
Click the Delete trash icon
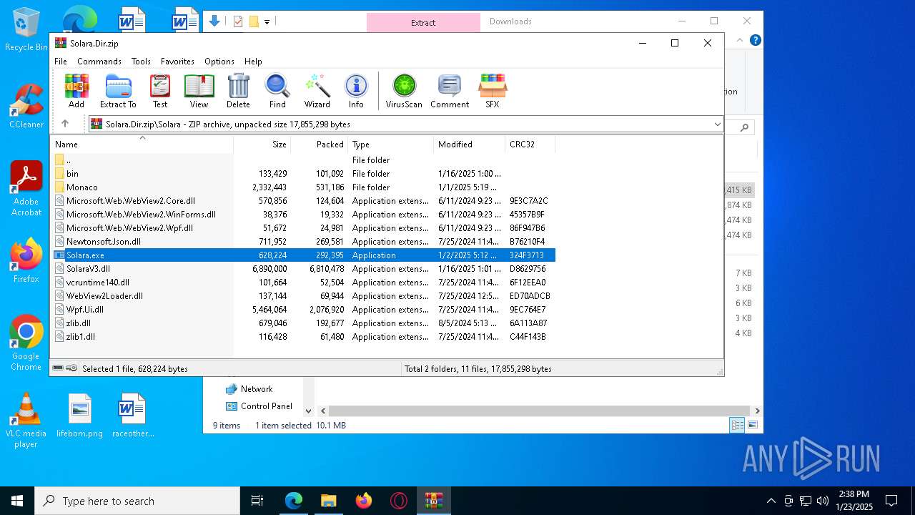(238, 92)
